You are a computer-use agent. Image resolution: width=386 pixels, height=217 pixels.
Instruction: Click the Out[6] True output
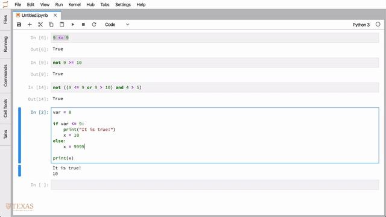(58, 49)
